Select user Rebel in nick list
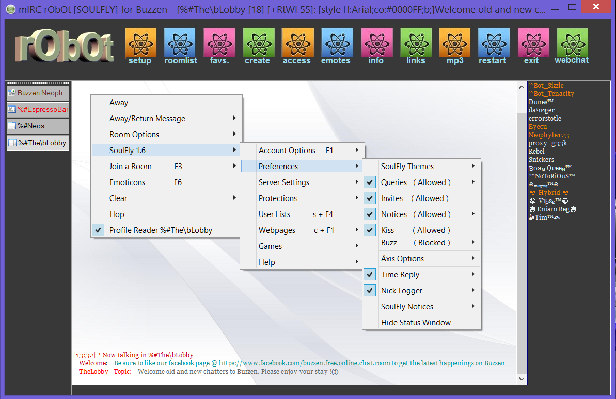Image resolution: width=616 pixels, height=399 pixels. (x=536, y=152)
